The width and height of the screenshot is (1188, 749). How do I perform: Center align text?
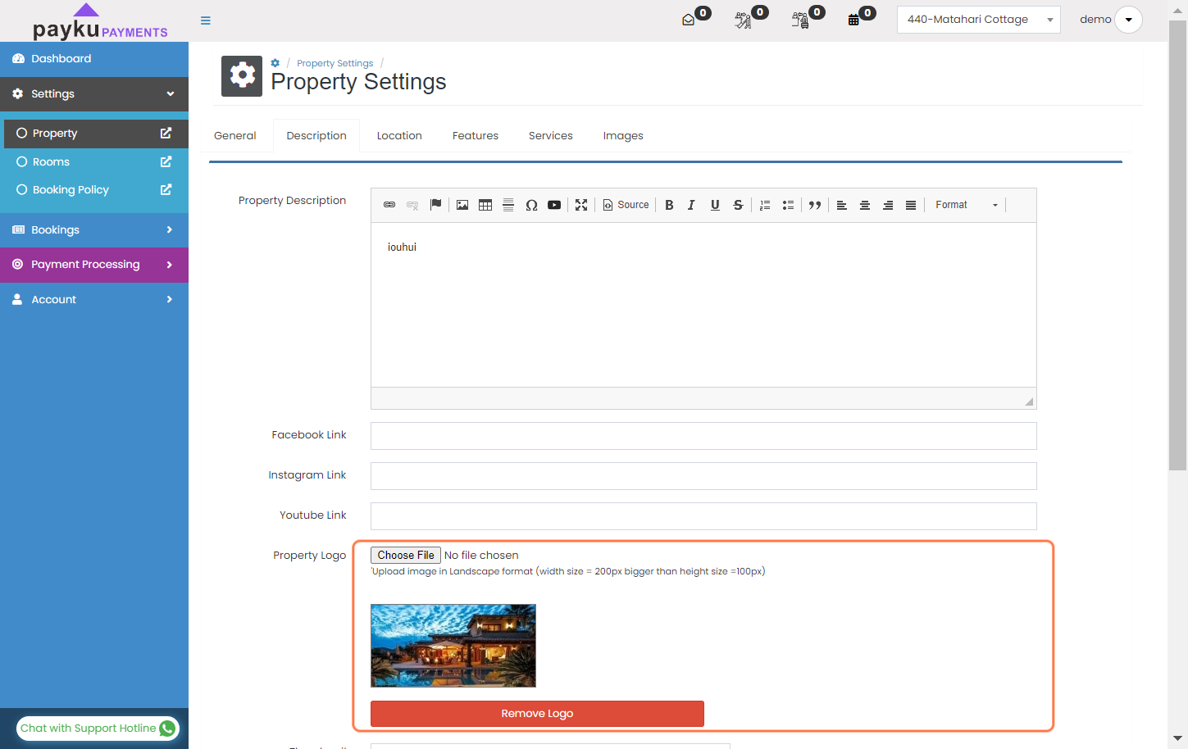864,205
